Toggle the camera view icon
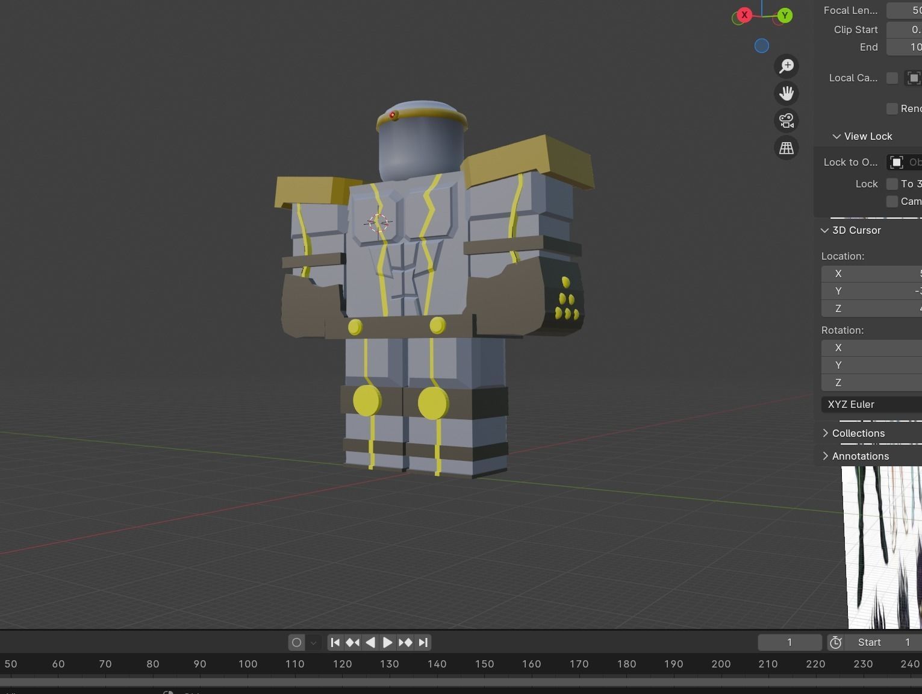Screen dimensions: 922x694 tap(787, 120)
